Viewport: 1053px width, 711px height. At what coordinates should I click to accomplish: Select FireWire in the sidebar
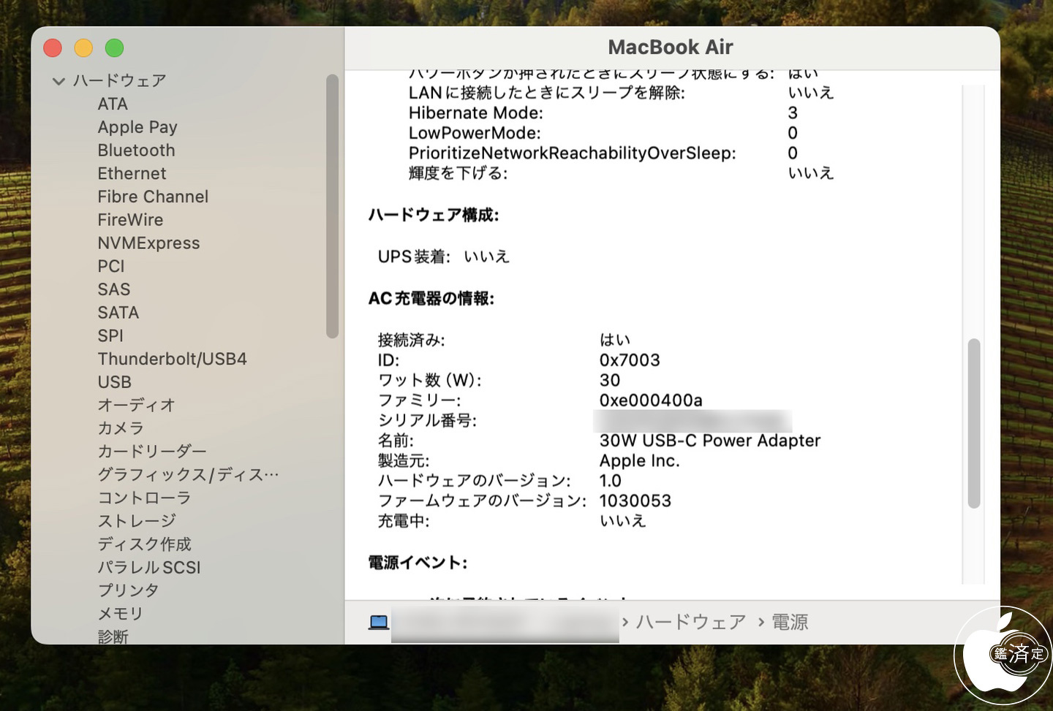131,220
